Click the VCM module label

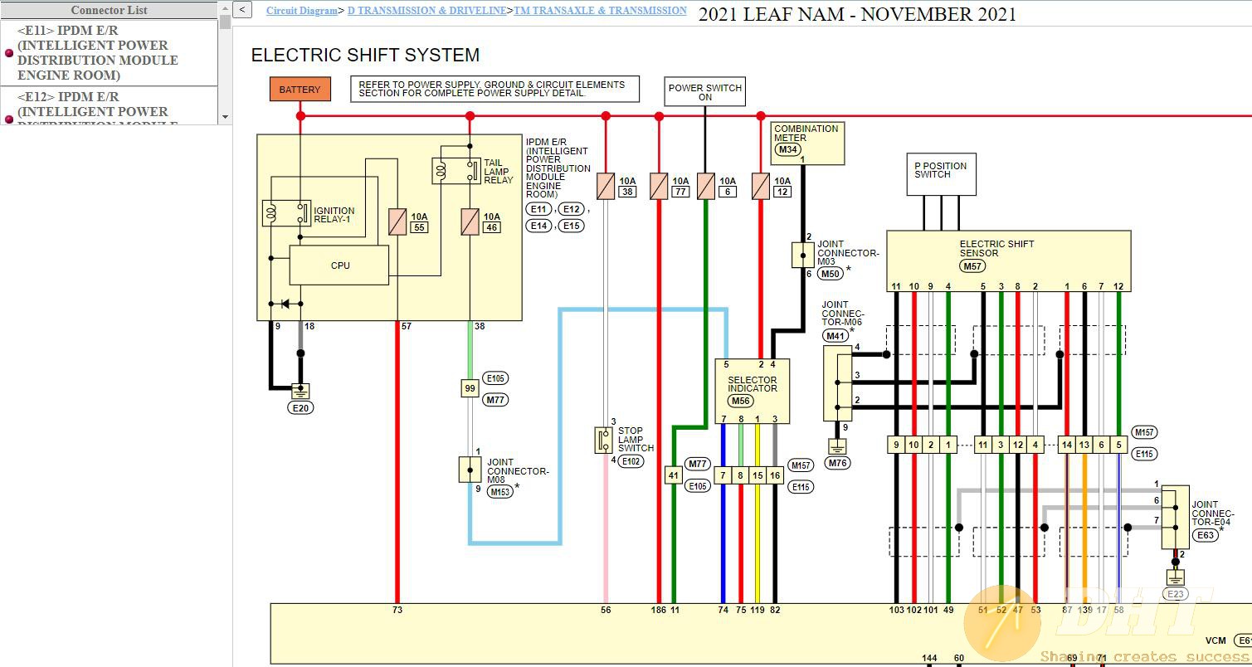1215,640
